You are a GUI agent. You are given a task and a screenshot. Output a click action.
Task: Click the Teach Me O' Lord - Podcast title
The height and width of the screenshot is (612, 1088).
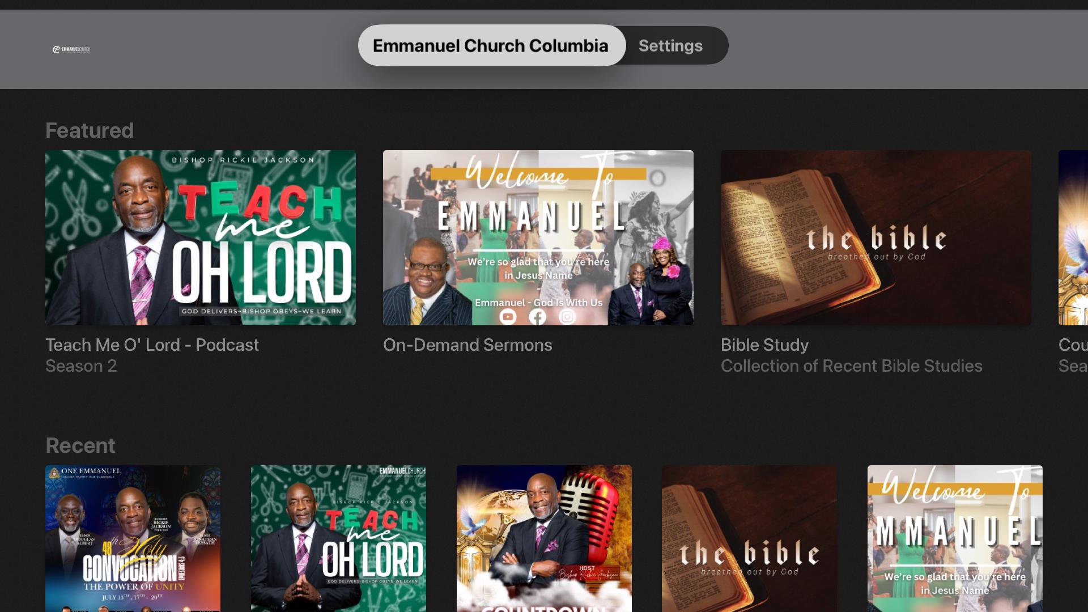(152, 345)
